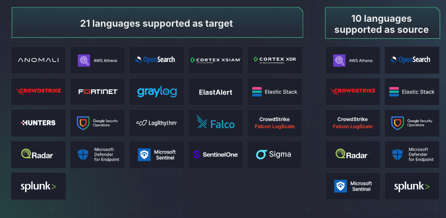
Task: Click the SentinelOne logo tile
Action: [x=216, y=155]
